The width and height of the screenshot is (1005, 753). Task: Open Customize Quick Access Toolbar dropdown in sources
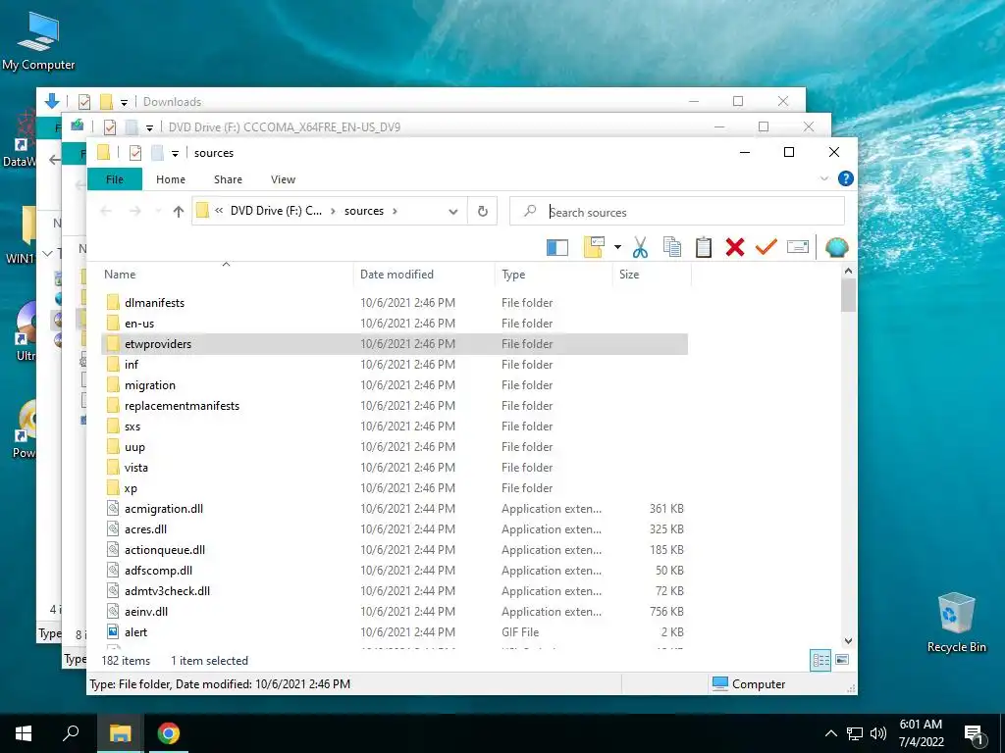coord(175,154)
